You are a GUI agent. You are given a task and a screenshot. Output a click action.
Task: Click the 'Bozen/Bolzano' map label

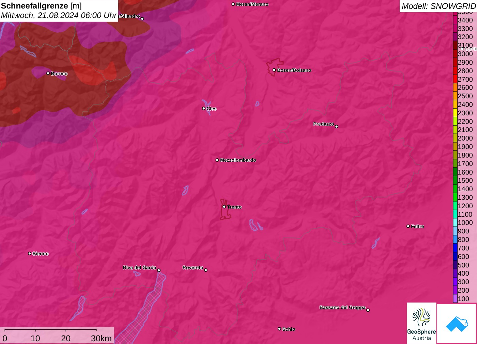(x=294, y=70)
